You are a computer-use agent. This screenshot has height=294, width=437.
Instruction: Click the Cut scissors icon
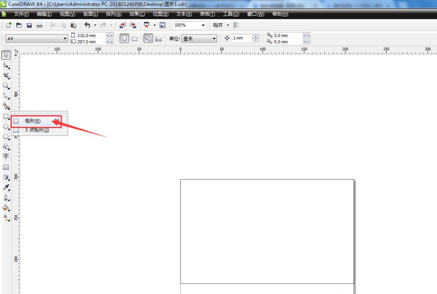pyautogui.click(x=53, y=25)
